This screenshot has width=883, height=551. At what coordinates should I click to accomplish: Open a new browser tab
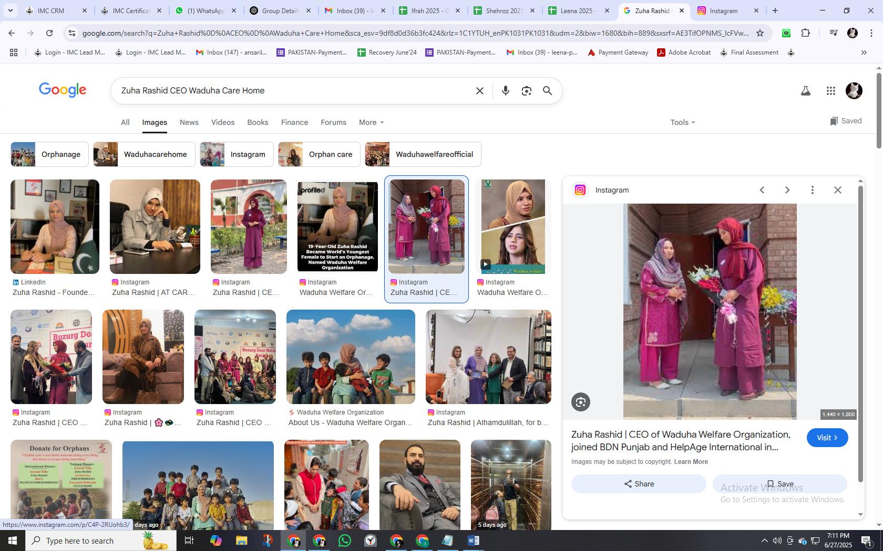(x=775, y=10)
